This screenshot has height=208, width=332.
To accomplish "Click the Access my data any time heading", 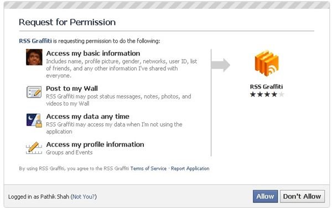I will (x=87, y=116).
